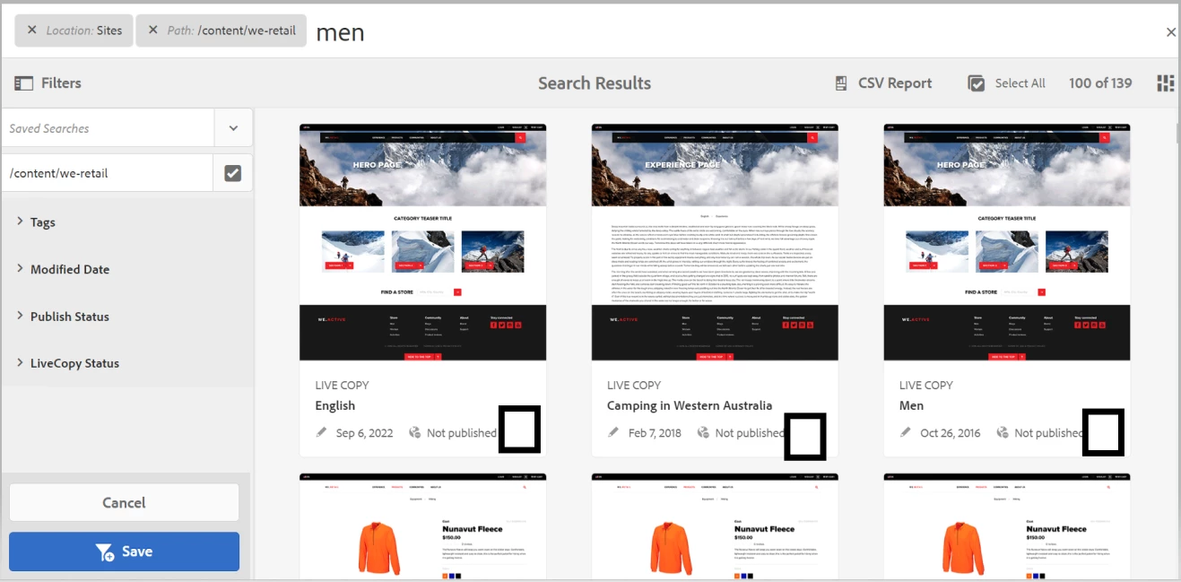Click the Search Results heading
Image resolution: width=1181 pixels, height=582 pixels.
pyautogui.click(x=595, y=83)
